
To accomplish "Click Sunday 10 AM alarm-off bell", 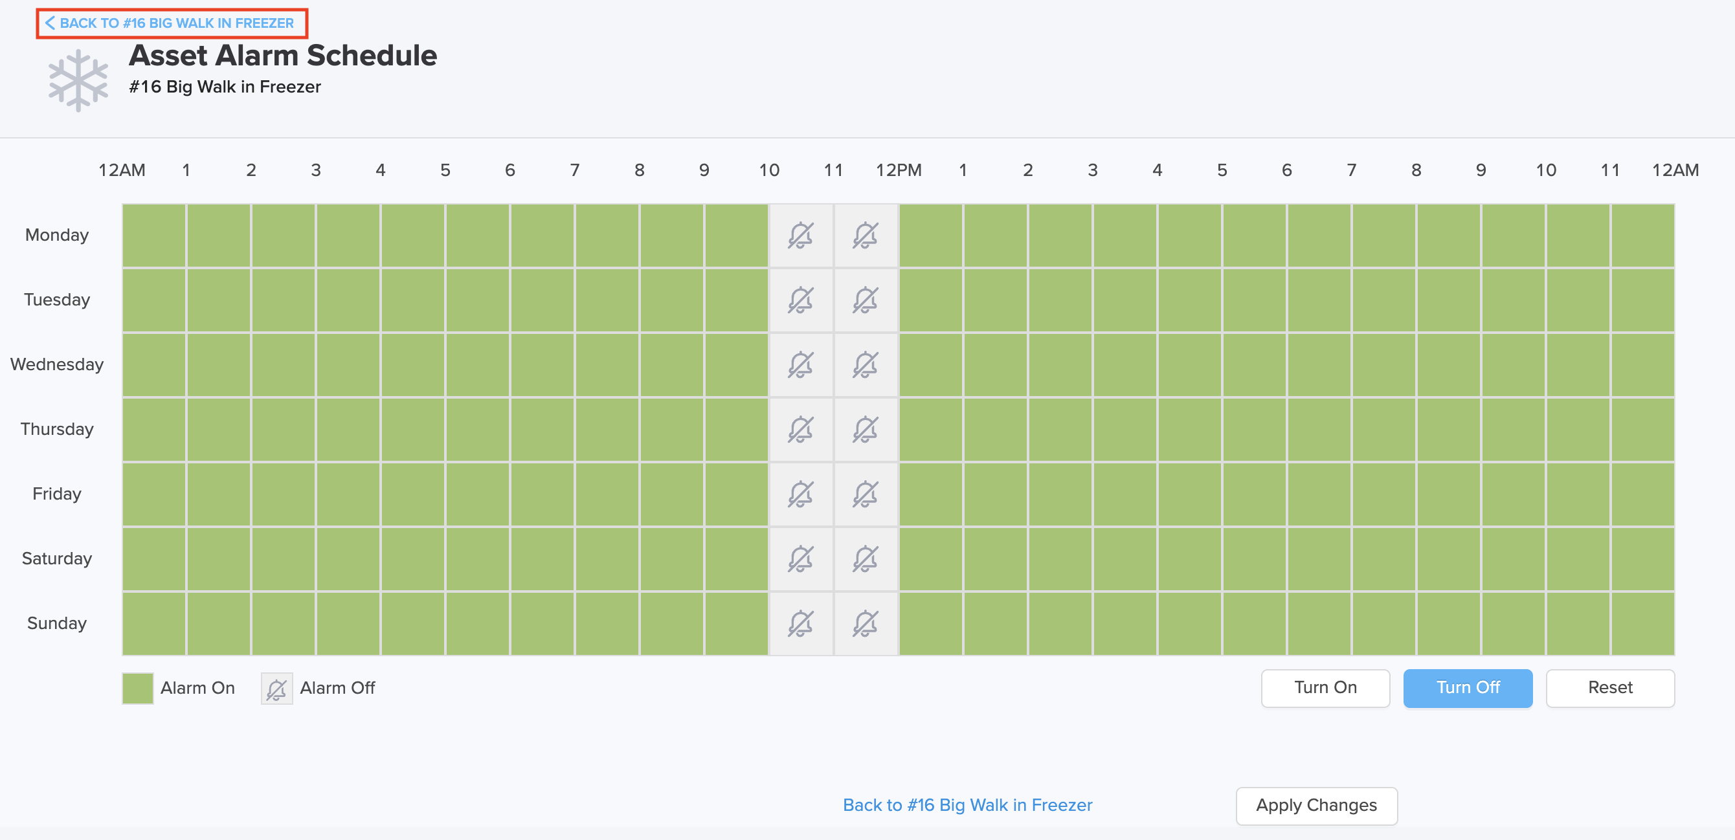I will tap(801, 623).
